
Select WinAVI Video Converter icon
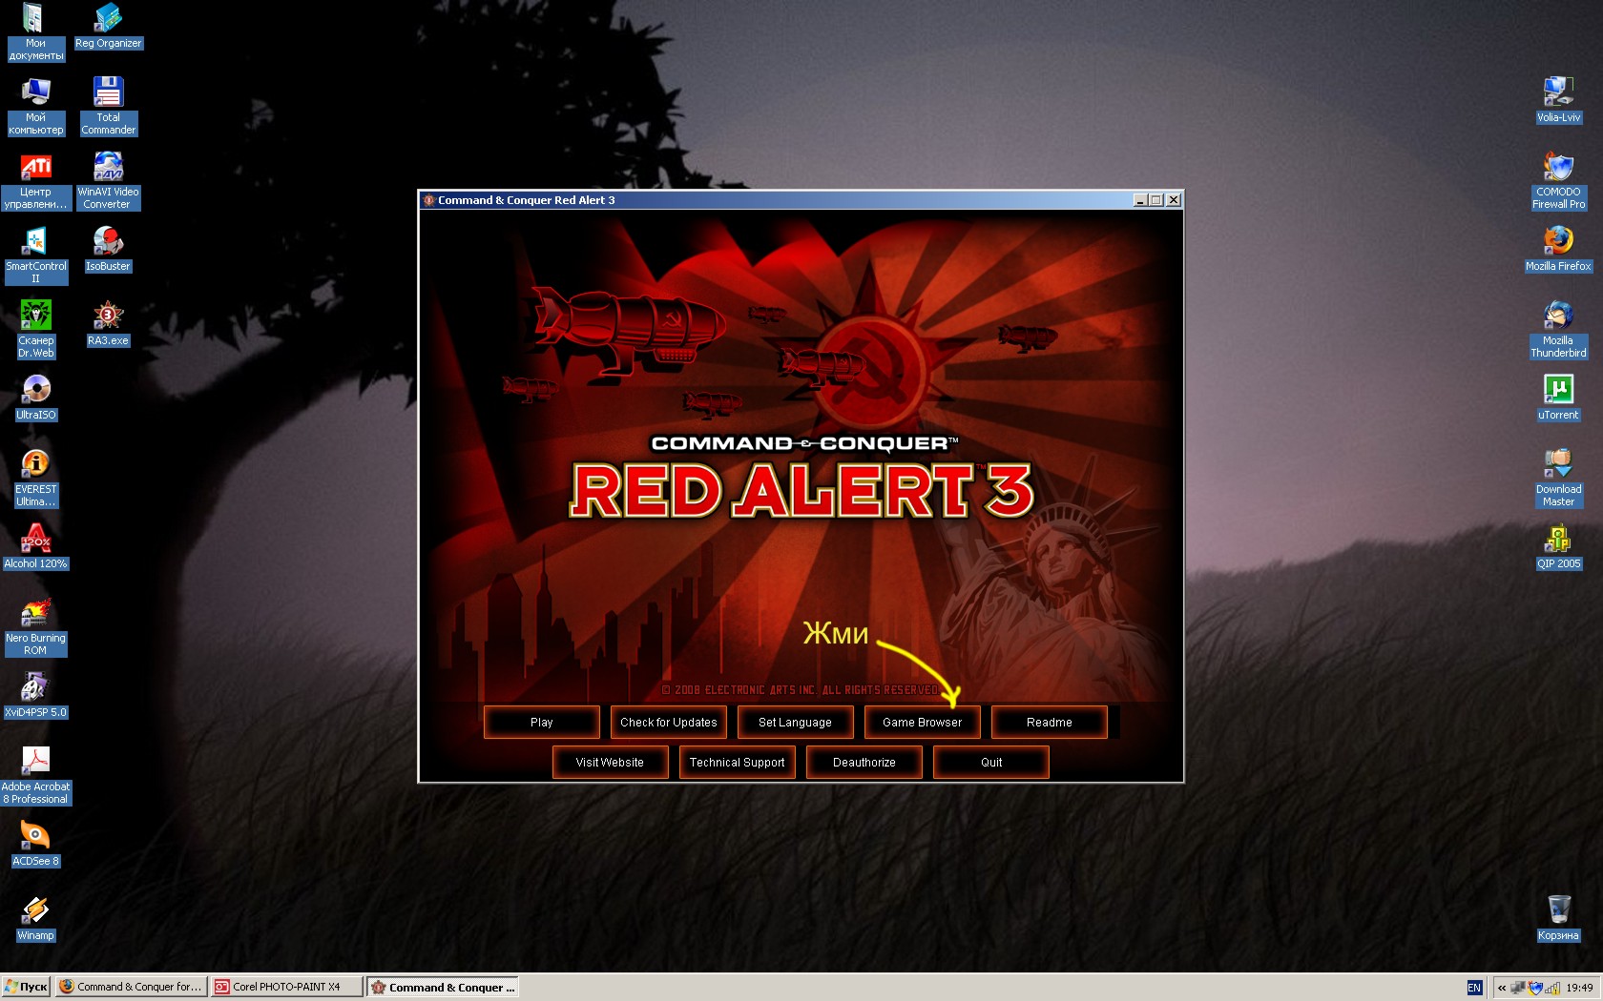108,180
